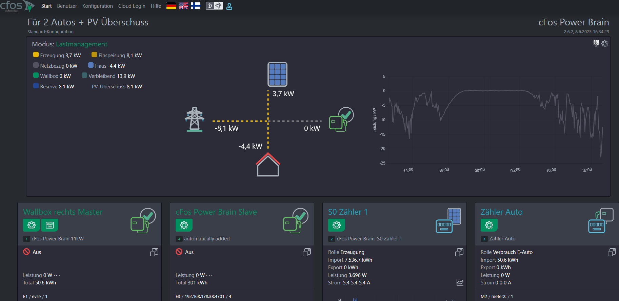Open the tile grid view icon
Screen dimensions: 619x301
(x=596, y=43)
